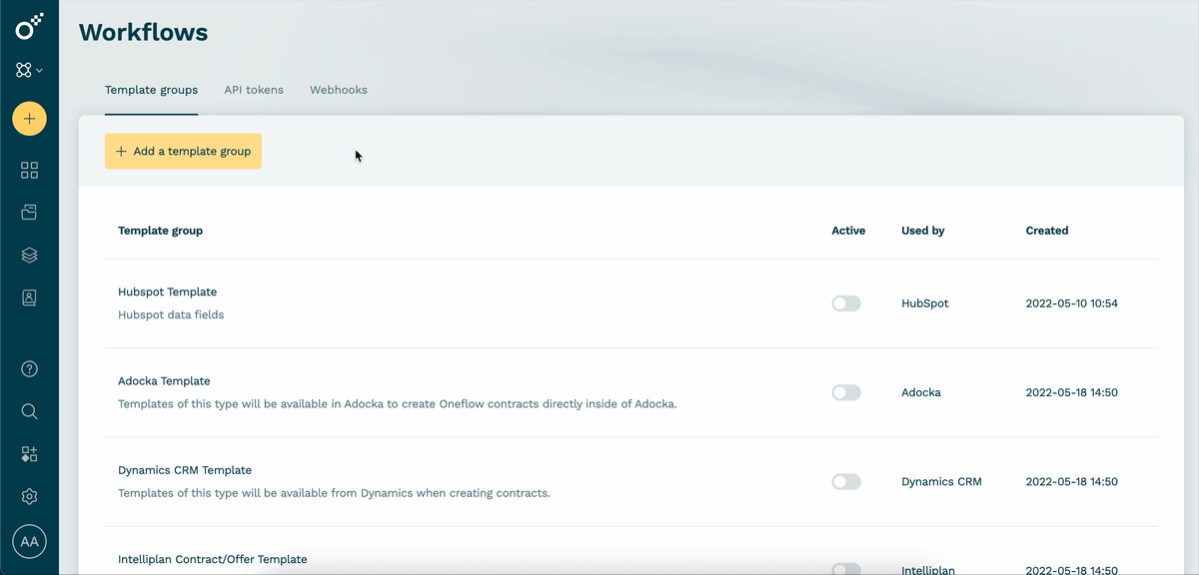Click the Used by column header
The width and height of the screenshot is (1199, 575).
click(923, 231)
